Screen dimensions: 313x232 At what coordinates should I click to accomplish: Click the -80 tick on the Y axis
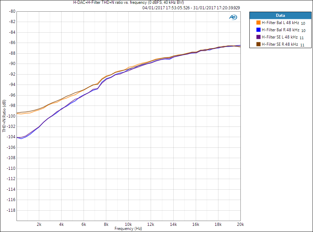click(12, 11)
